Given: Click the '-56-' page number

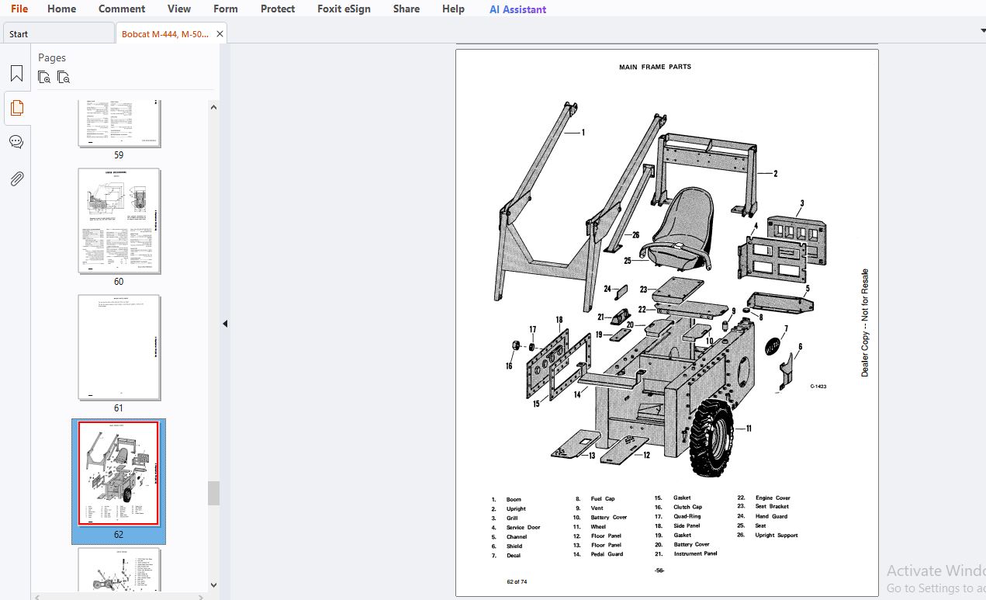Looking at the screenshot, I should [659, 571].
